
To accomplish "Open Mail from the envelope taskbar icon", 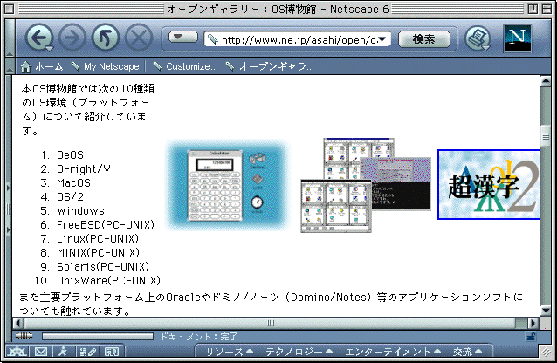I will click(41, 352).
